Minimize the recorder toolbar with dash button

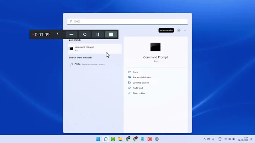click(72, 34)
